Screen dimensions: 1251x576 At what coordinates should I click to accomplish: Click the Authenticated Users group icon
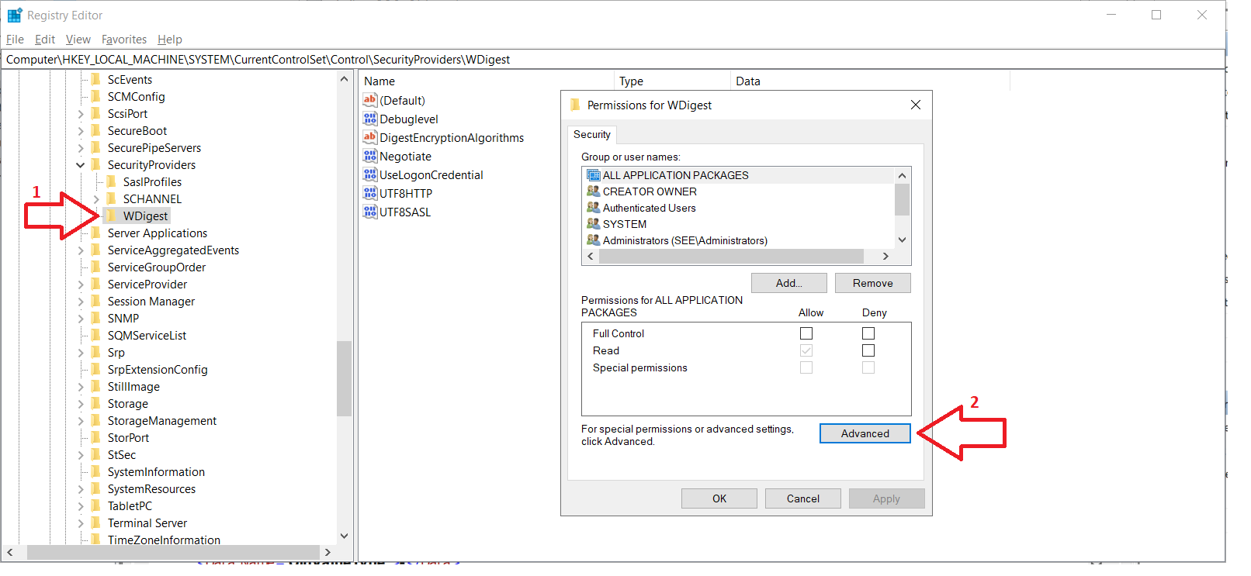(x=594, y=208)
